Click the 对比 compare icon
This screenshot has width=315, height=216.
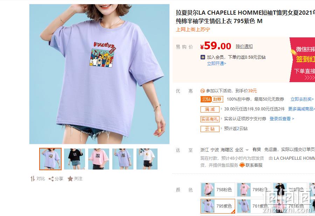[33, 179]
